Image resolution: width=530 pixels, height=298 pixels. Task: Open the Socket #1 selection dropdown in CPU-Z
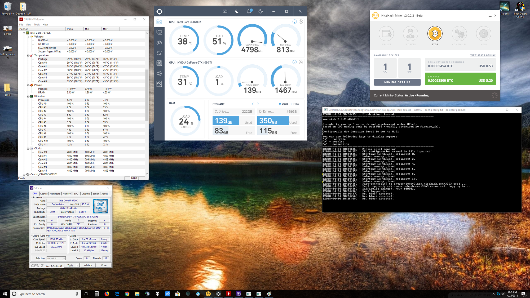64,258
